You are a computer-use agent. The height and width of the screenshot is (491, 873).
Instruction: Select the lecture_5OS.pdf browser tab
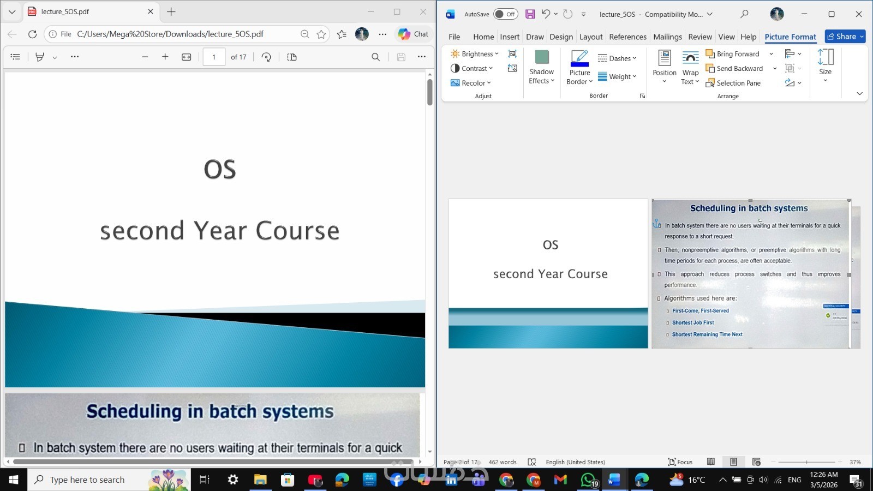pyautogui.click(x=90, y=11)
